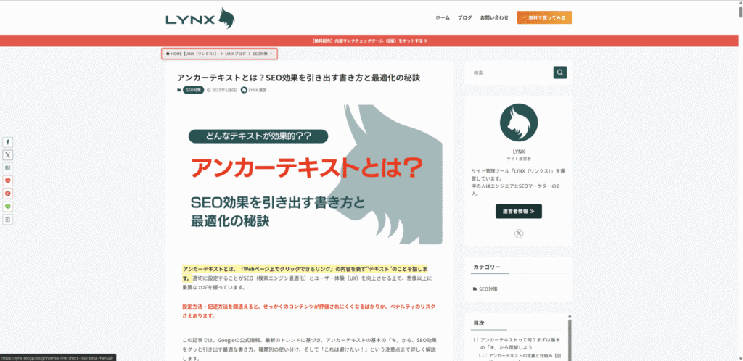Open the SEO対策 breadcrumb link
Image resolution: width=743 pixels, height=361 pixels.
[260, 54]
